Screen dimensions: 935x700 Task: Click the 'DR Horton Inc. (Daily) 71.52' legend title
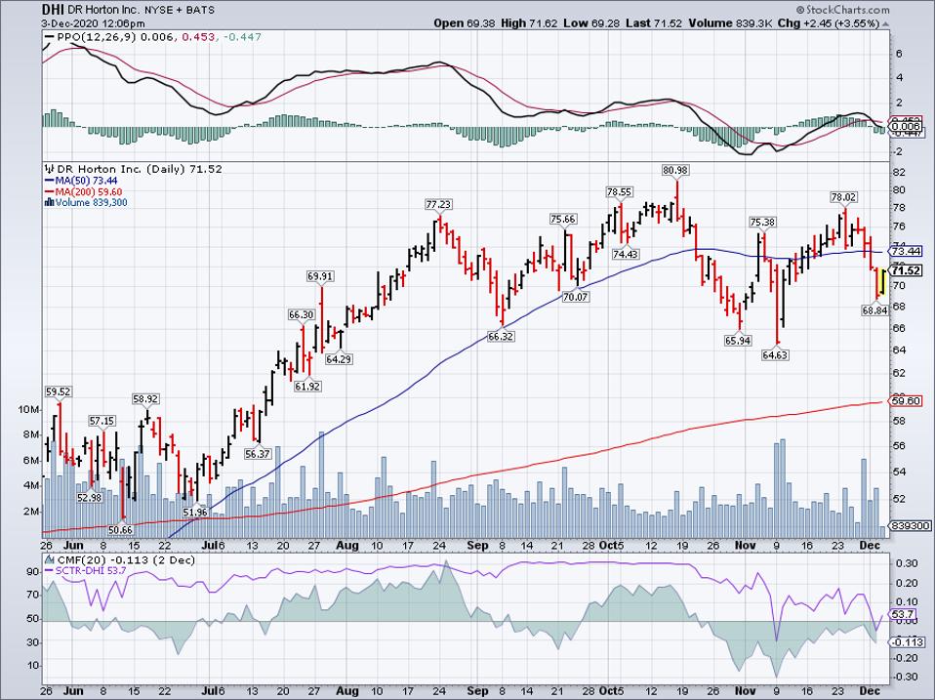click(x=139, y=169)
